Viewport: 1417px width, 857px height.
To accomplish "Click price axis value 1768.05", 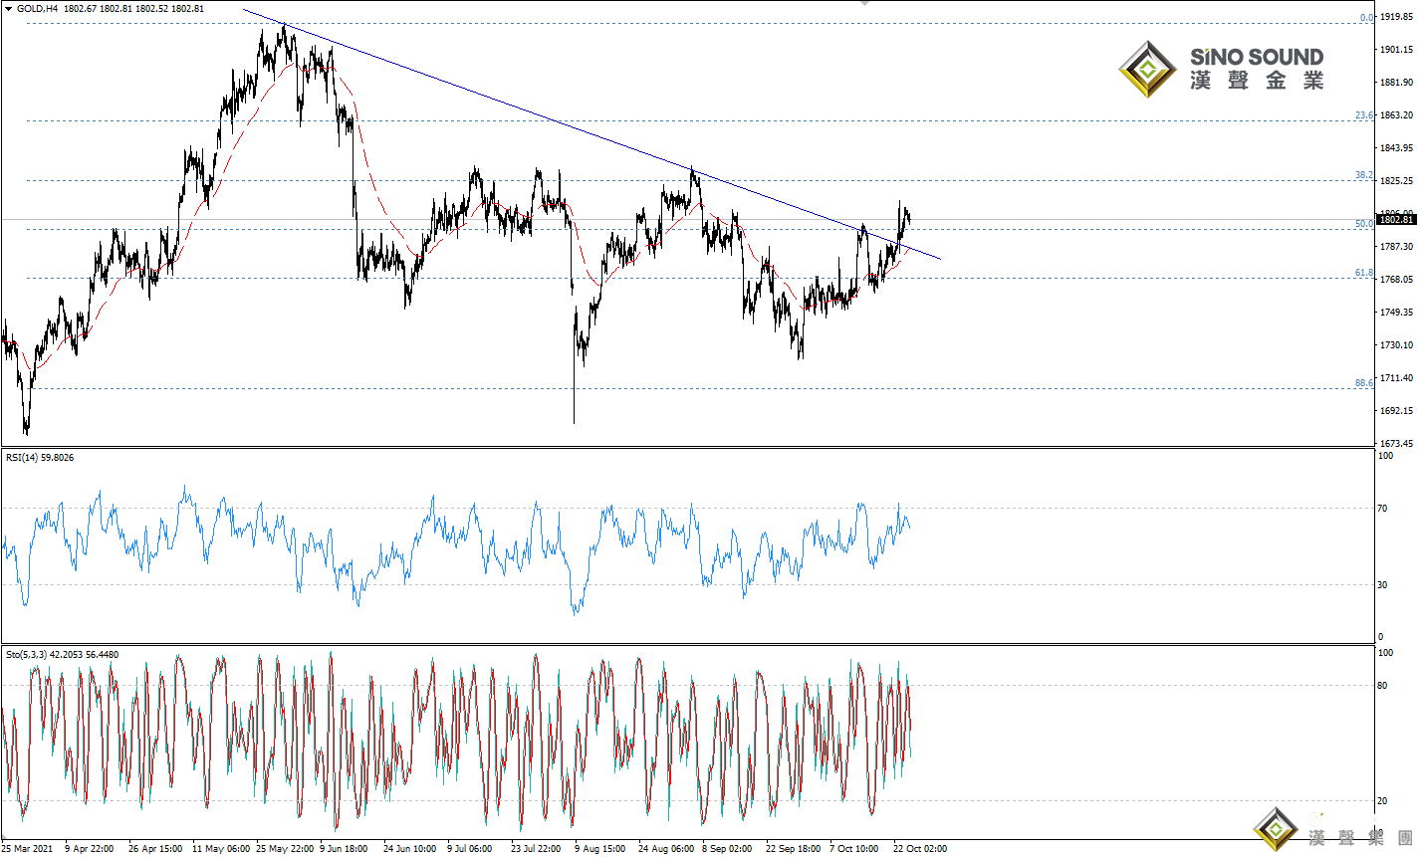I will tap(1396, 280).
